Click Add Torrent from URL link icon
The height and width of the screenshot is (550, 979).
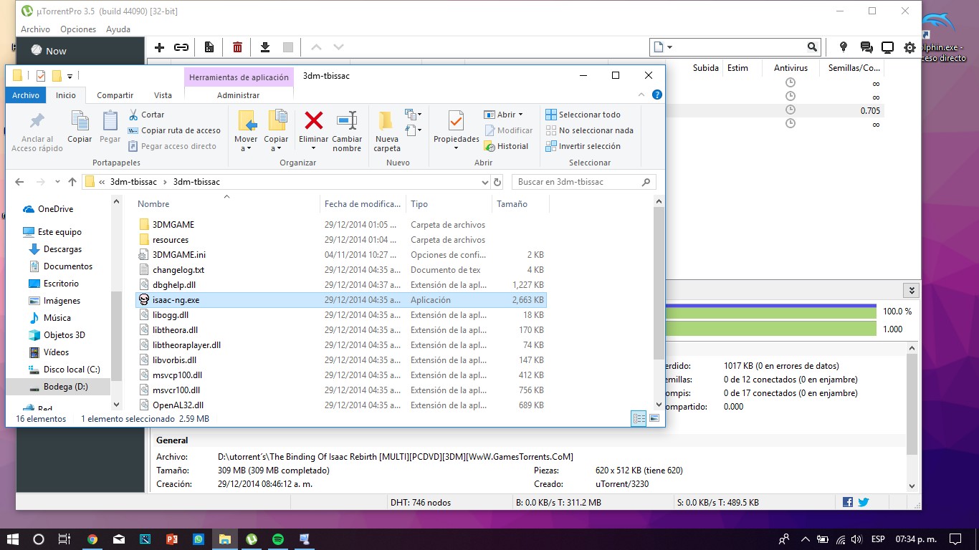click(x=181, y=47)
